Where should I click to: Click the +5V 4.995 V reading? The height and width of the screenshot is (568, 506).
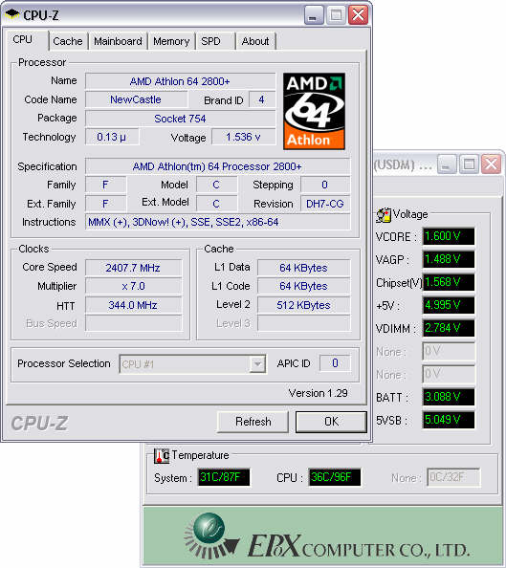pyautogui.click(x=449, y=305)
